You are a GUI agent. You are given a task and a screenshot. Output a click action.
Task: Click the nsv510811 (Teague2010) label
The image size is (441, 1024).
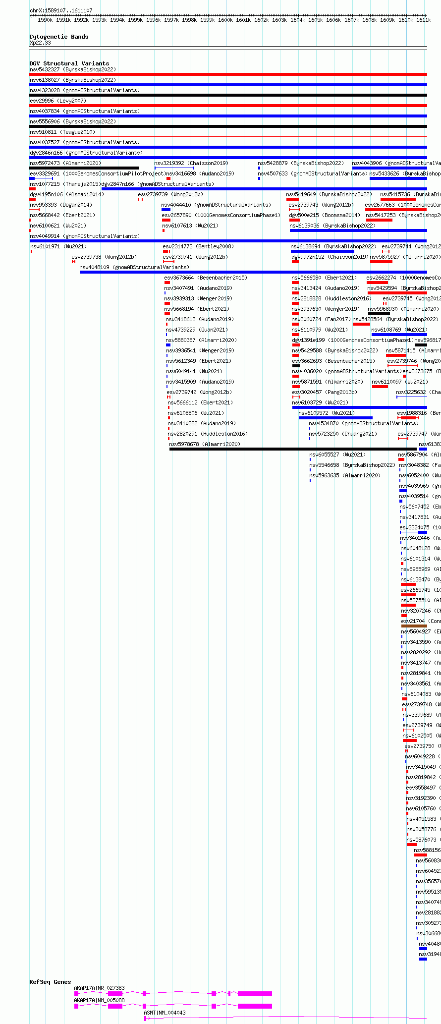tap(62, 132)
